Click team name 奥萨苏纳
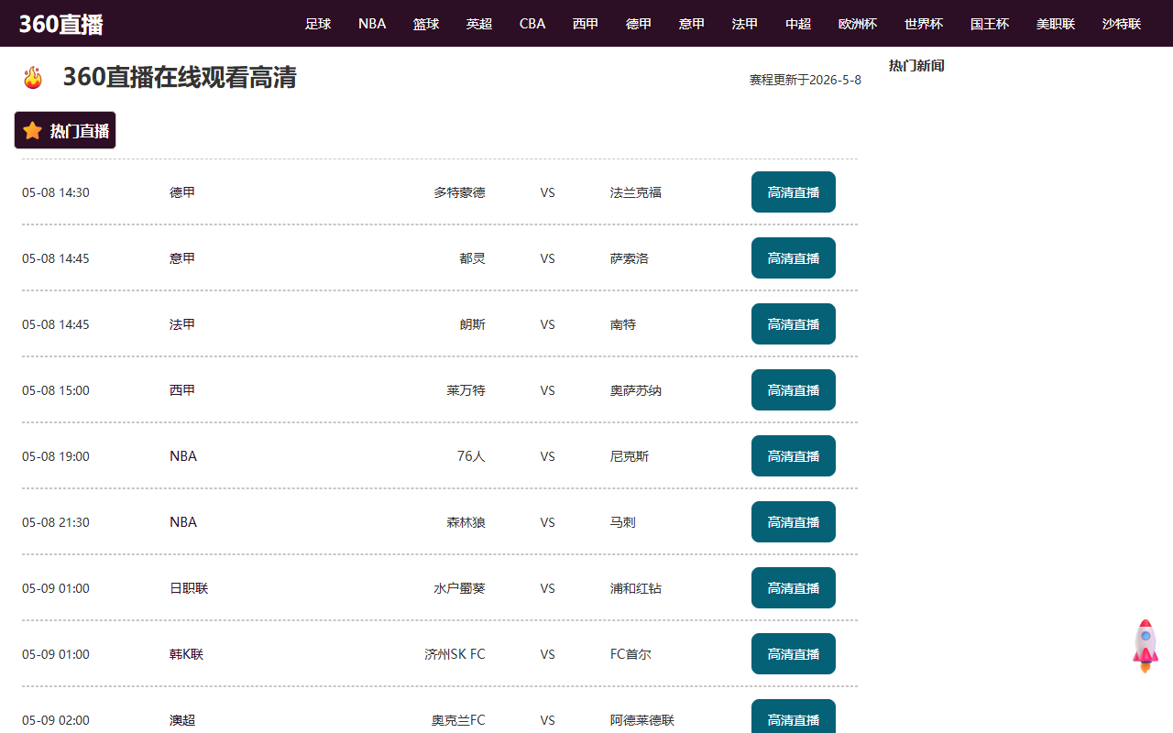The height and width of the screenshot is (733, 1173). (636, 390)
